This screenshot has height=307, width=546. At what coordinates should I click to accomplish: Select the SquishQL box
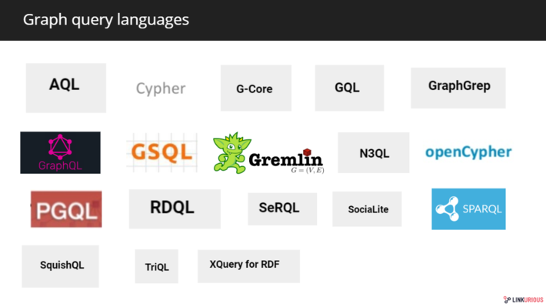(60, 266)
